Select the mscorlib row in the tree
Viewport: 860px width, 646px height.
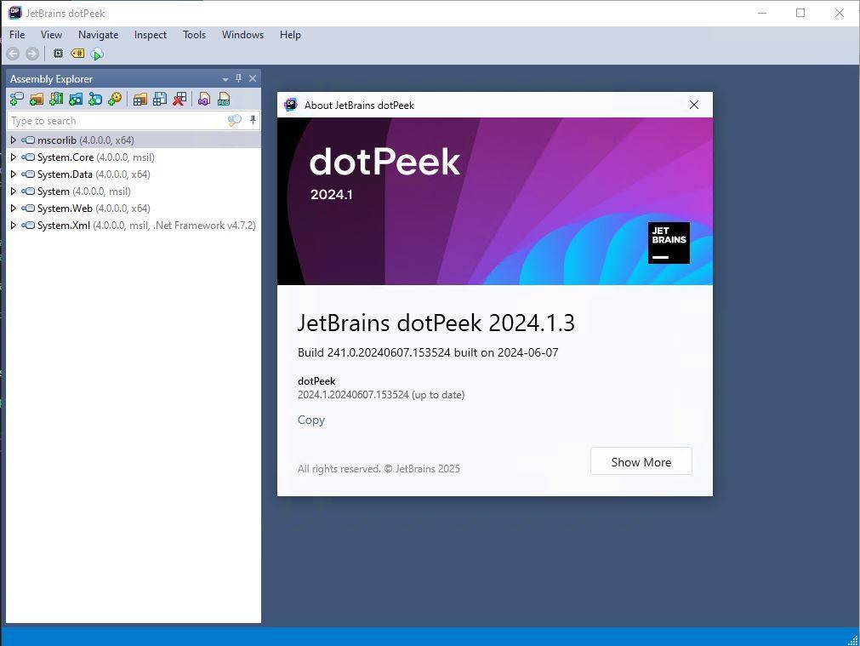point(134,140)
